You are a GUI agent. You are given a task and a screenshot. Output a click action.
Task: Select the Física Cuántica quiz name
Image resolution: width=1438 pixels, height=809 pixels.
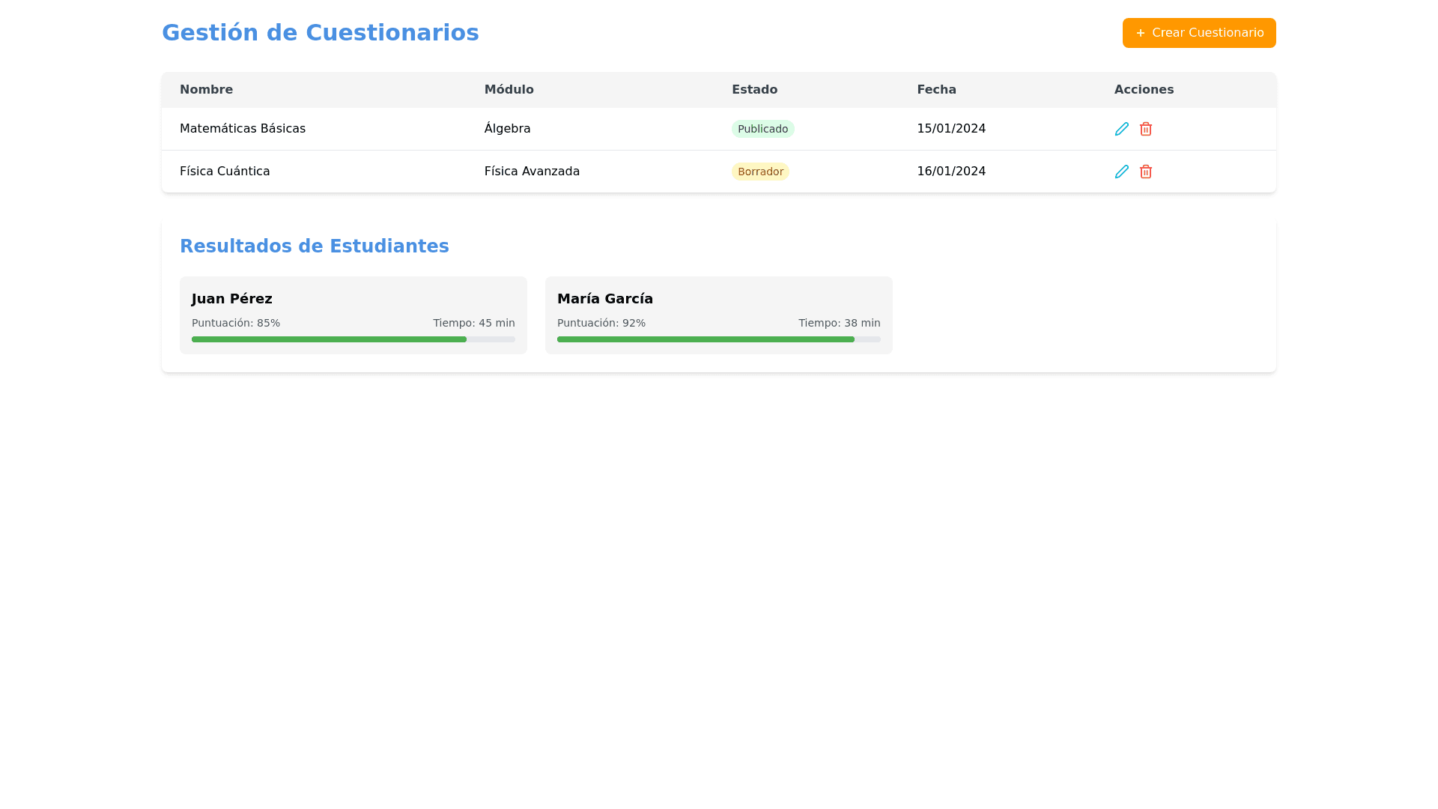point(224,172)
